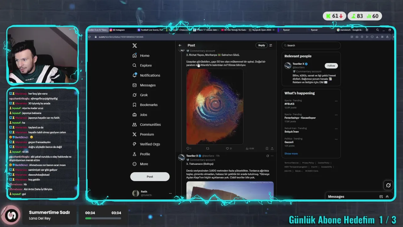The height and width of the screenshot is (227, 403).
Task: Open the more options on the Tiahuanaco post
Action: [x=272, y=156]
